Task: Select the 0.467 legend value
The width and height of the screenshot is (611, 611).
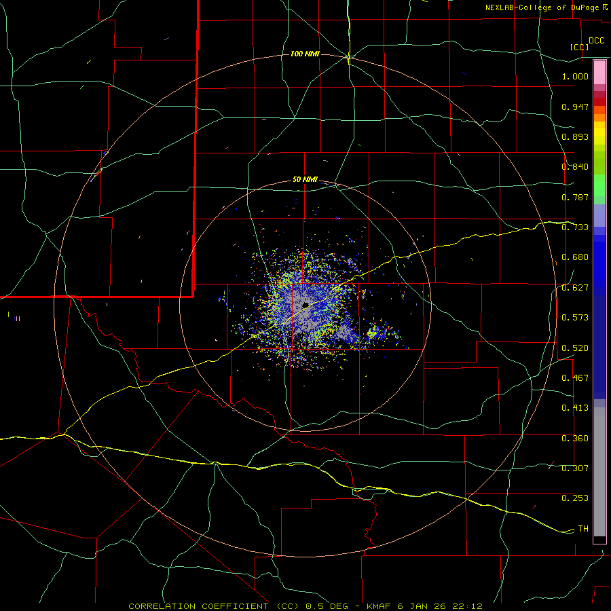Action: tap(575, 378)
